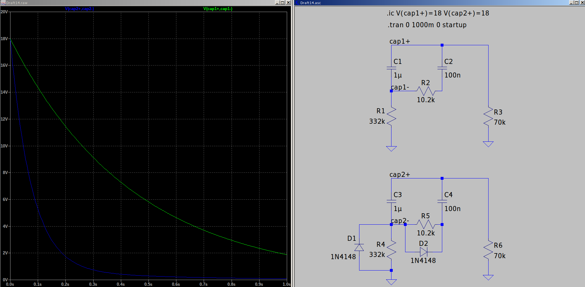Select the C3 capacitor symbol

pyautogui.click(x=391, y=201)
